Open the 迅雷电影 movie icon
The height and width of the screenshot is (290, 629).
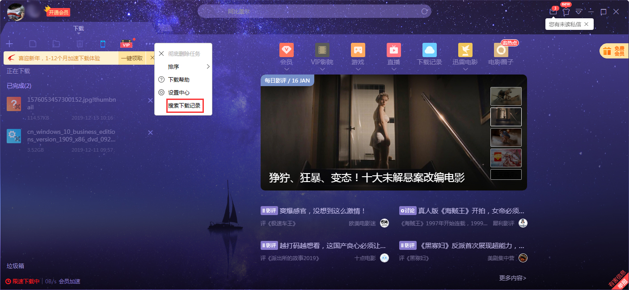465,50
